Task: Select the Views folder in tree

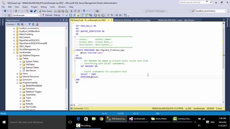Action: click(x=25, y=73)
